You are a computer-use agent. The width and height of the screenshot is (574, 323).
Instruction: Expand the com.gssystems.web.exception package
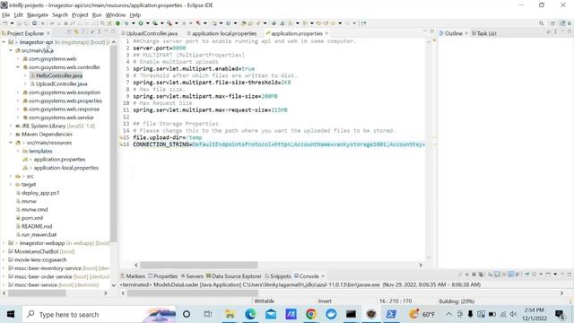click(x=18, y=92)
